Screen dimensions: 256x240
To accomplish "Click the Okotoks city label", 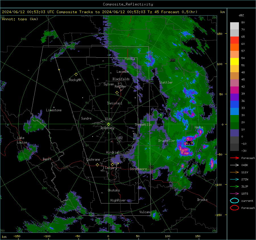I will [114, 190].
